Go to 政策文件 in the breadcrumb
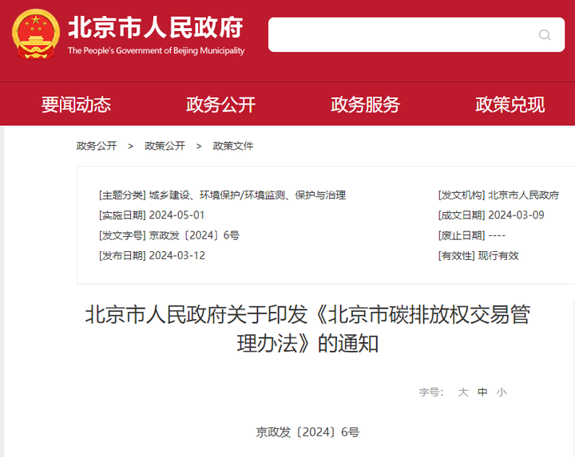575x457 pixels. tap(233, 146)
